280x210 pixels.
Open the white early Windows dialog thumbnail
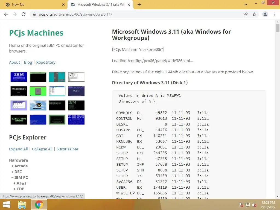click(76, 77)
